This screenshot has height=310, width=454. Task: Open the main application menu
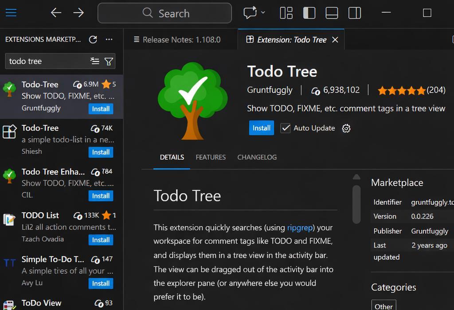[x=11, y=13]
